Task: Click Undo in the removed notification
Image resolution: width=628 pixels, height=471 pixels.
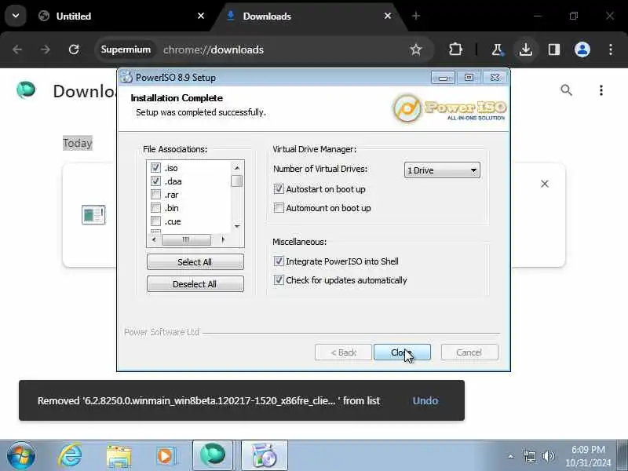Action: [x=425, y=400]
